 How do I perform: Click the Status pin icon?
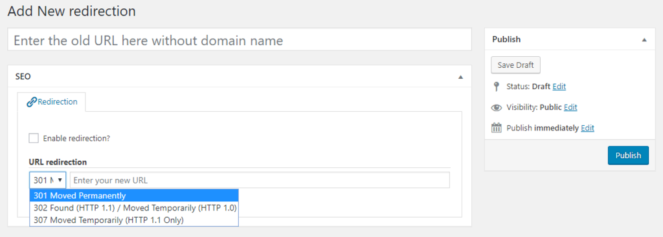tap(497, 87)
